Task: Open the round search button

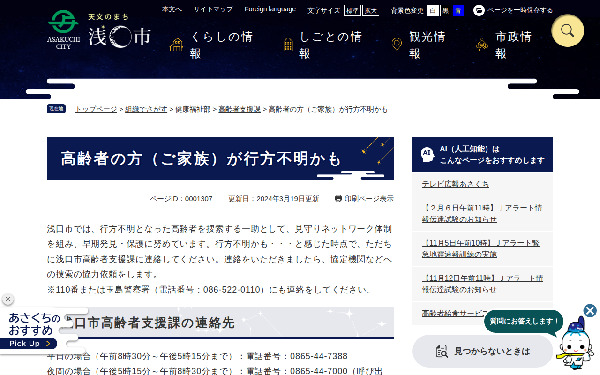Action: [x=568, y=30]
